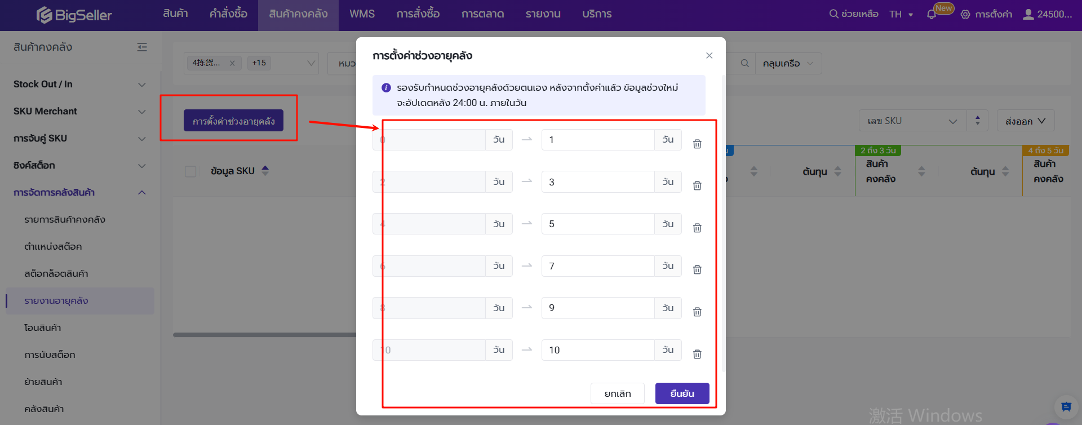Click the BigSeller logo
Screen dimensions: 1082x425
[x=74, y=15]
